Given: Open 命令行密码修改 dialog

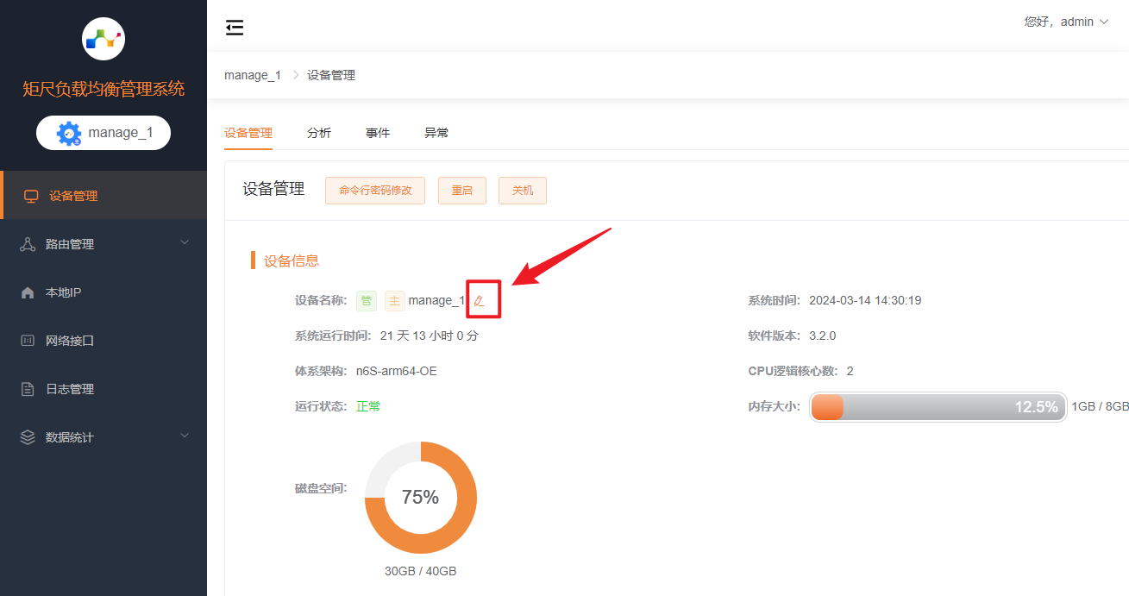Looking at the screenshot, I should [374, 190].
